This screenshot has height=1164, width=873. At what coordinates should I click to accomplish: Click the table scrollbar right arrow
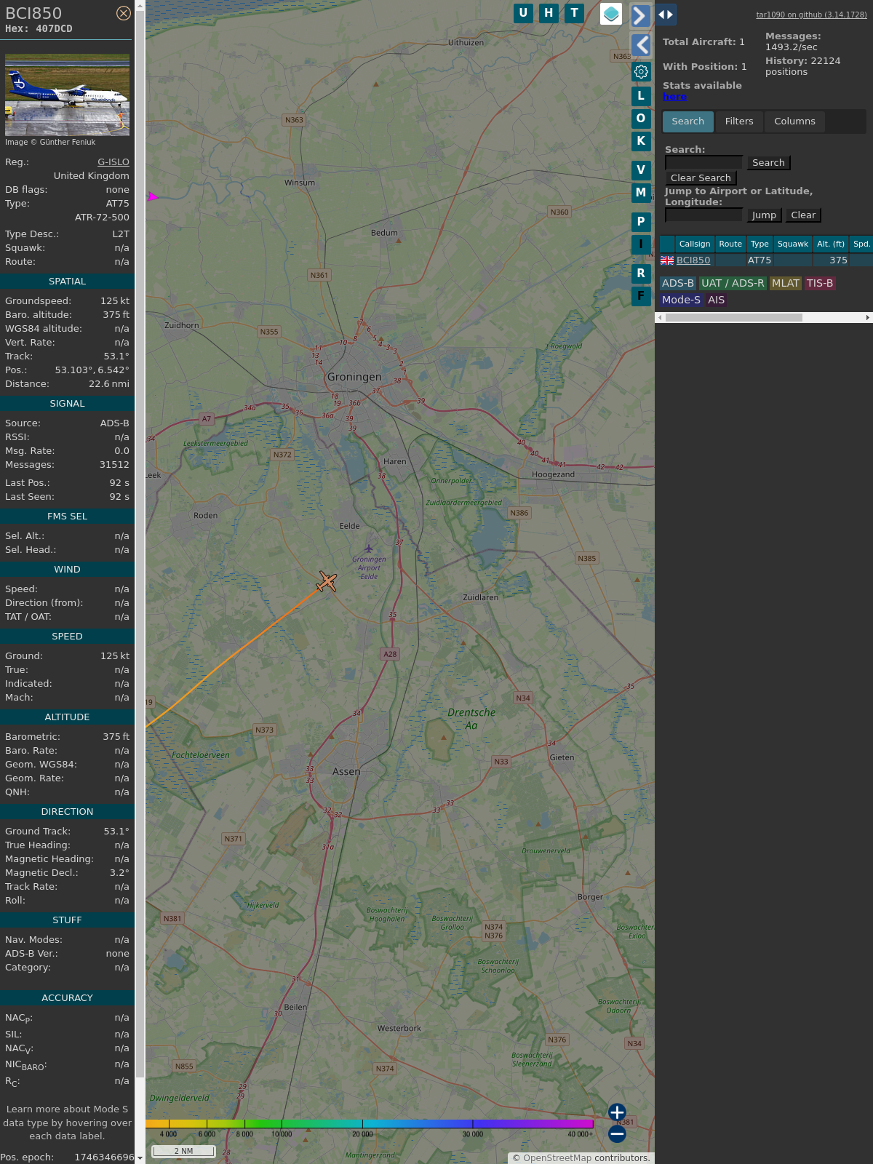[x=868, y=318]
